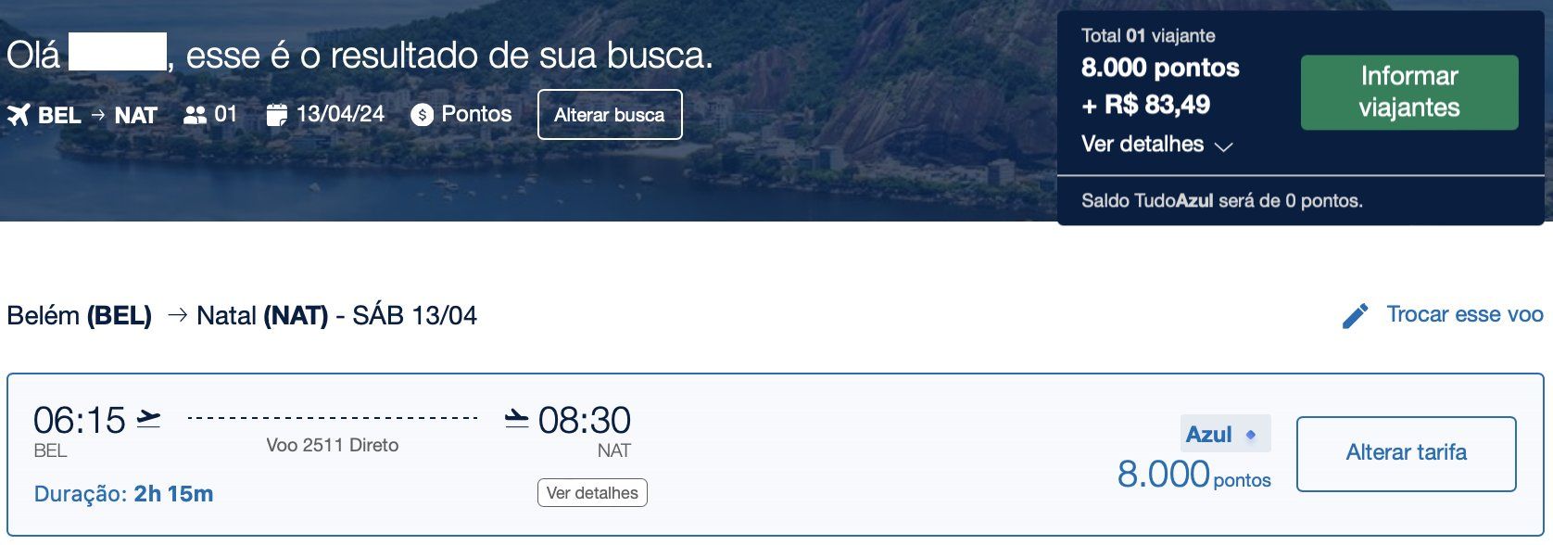Open Ver detalhes in the flight card
The height and width of the screenshot is (545, 1553).
[x=592, y=493]
